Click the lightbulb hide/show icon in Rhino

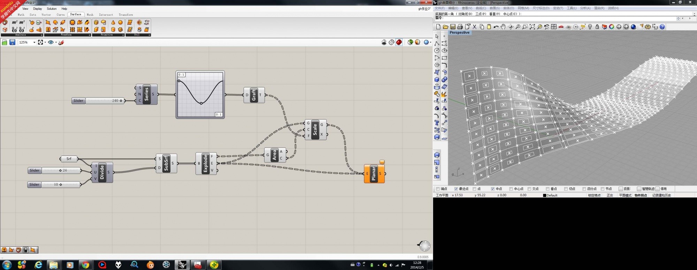click(x=590, y=27)
